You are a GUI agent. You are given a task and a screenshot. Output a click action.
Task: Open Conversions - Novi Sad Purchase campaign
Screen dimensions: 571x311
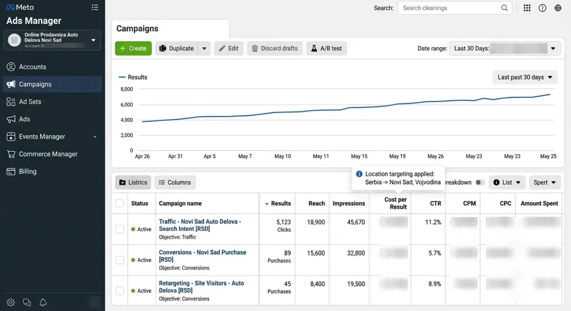pyautogui.click(x=202, y=256)
